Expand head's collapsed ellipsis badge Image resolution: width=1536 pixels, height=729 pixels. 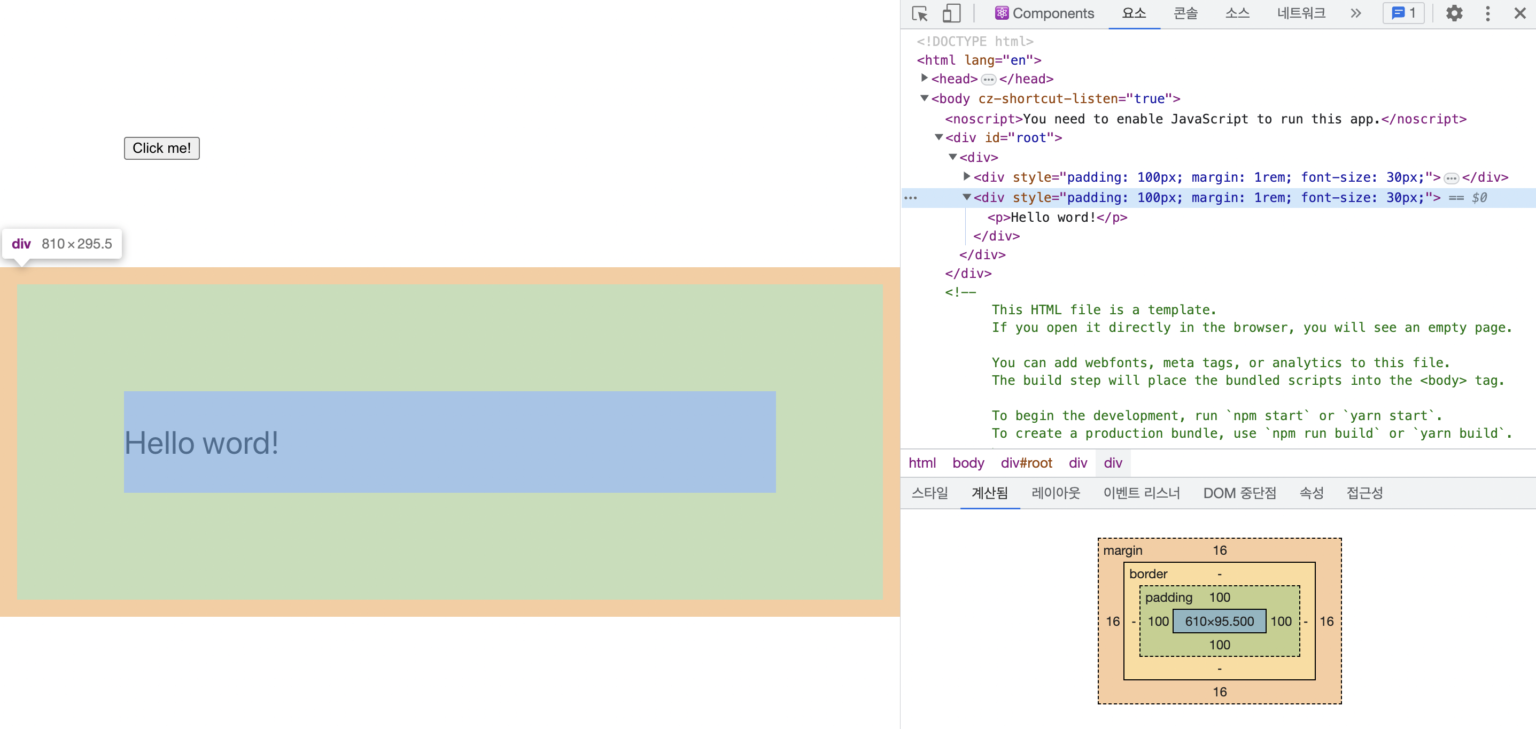[988, 79]
